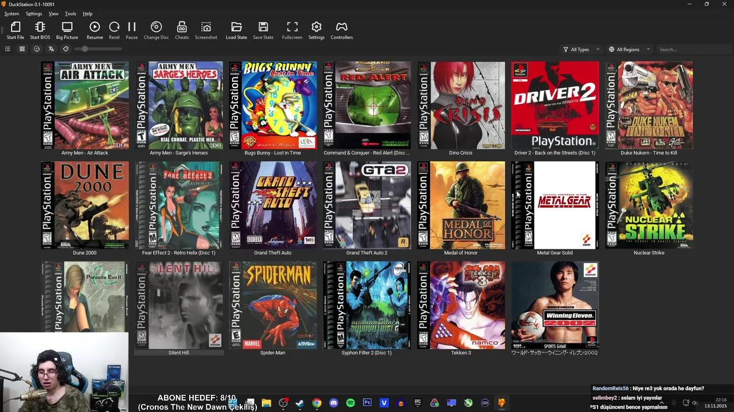Expand the All Types filter dropdown
The height and width of the screenshot is (412, 734).
tap(581, 49)
